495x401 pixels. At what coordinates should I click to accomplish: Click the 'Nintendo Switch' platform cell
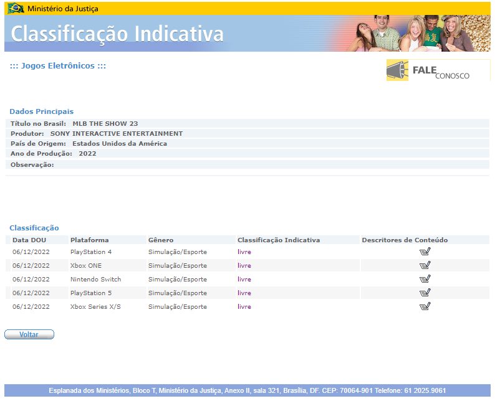click(x=95, y=280)
